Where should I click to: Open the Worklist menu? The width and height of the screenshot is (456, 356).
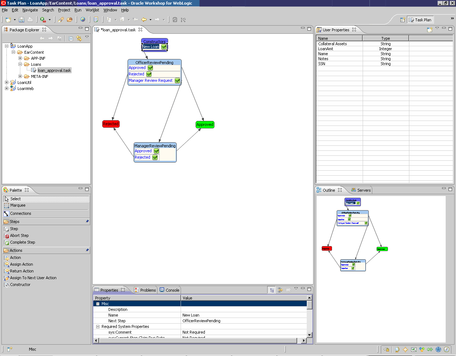pyautogui.click(x=92, y=10)
